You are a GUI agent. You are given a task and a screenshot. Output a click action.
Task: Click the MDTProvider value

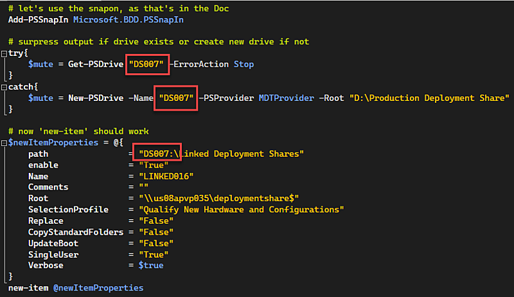tap(286, 98)
